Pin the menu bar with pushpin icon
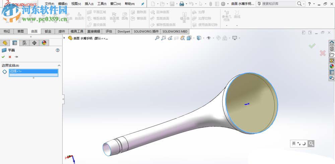 coord(142,4)
